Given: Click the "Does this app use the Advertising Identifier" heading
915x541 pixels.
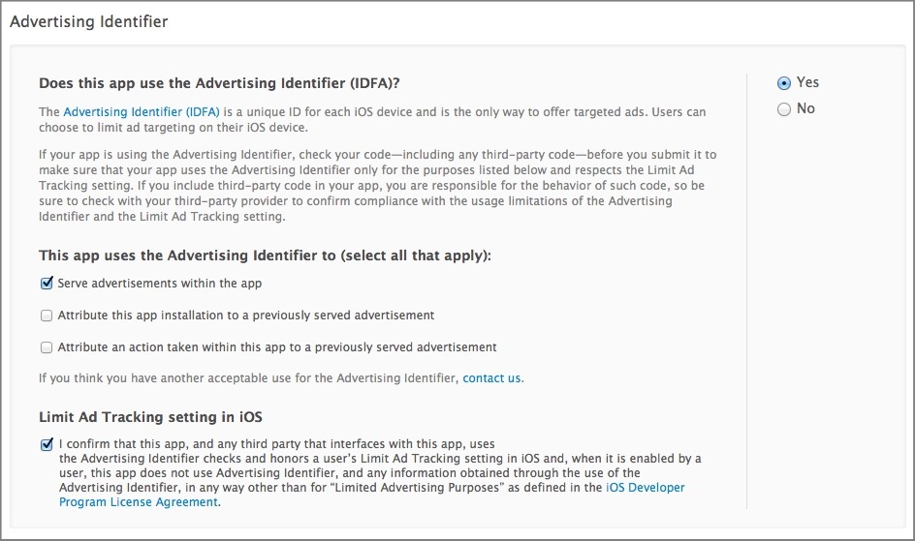Looking at the screenshot, I should [219, 83].
